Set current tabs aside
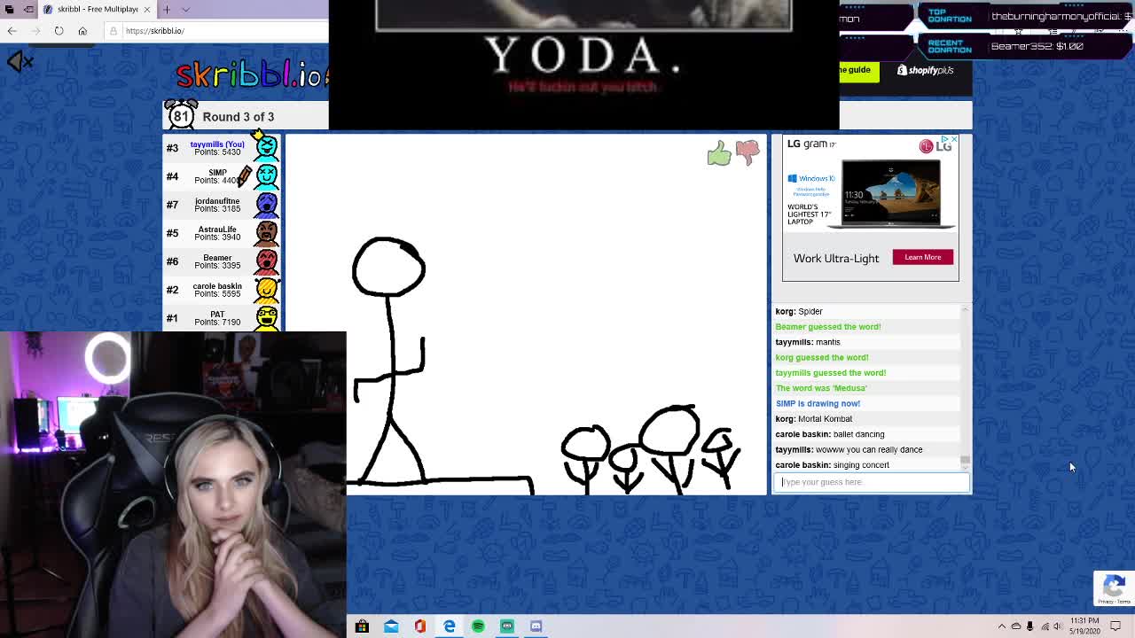Screen dimensions: 1135x638 (27, 9)
